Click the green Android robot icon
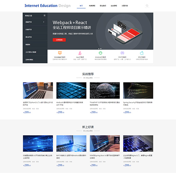Viewport: 176px width, 178px height. (101, 53)
